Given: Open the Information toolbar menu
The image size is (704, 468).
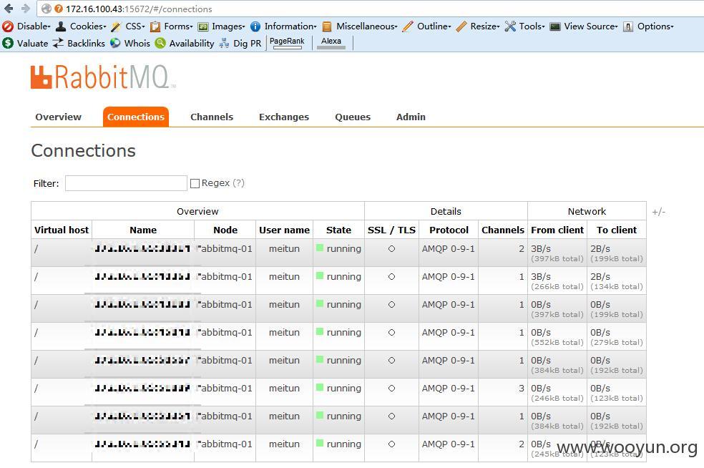Looking at the screenshot, I should pyautogui.click(x=290, y=26).
